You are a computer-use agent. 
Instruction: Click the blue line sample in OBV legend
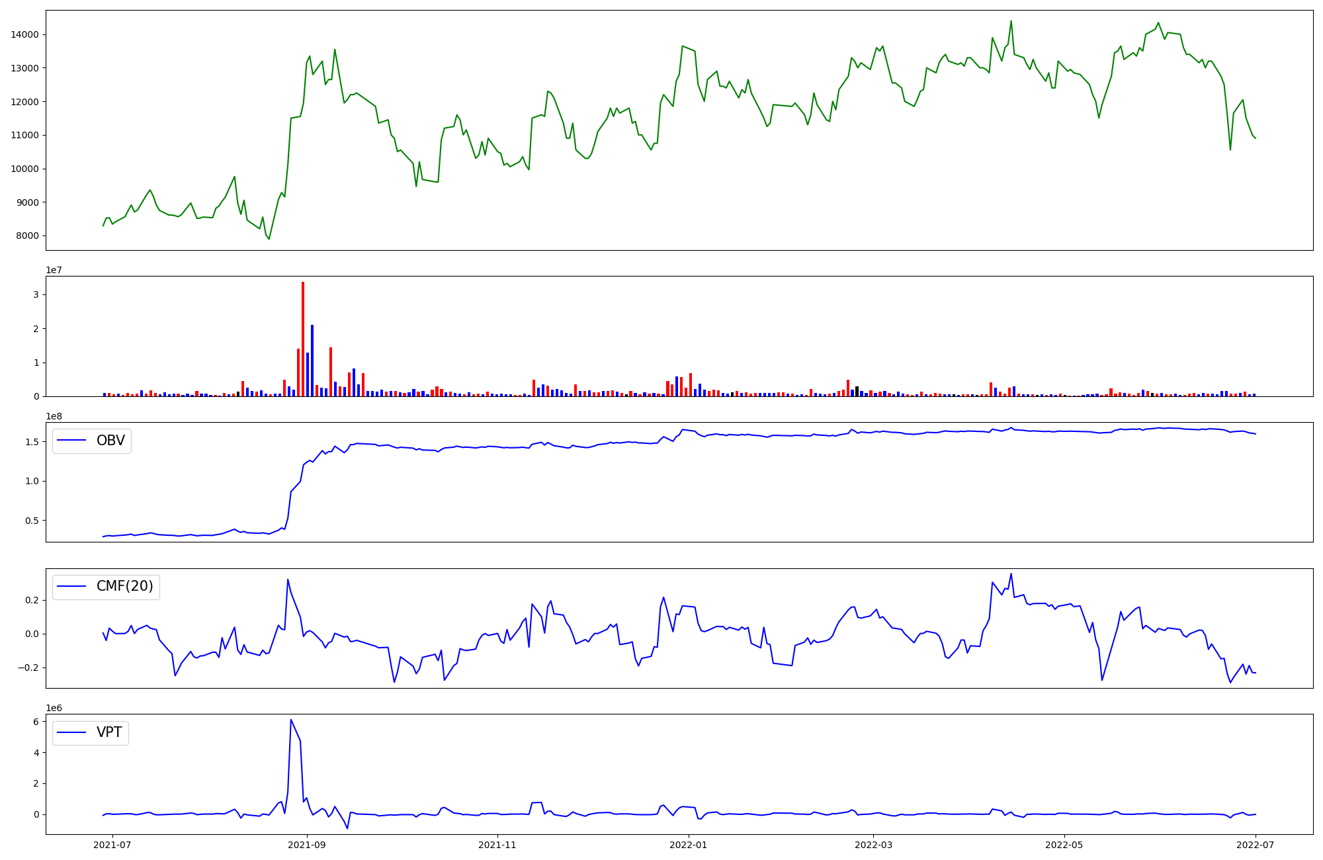72,441
